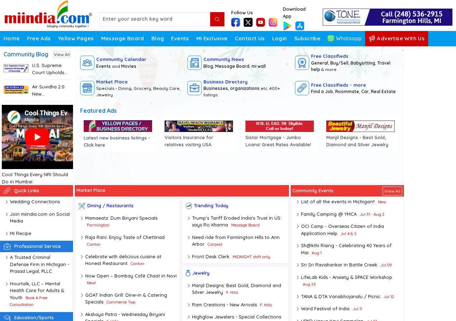This screenshot has width=456, height=321.
Task: Open TANA & DTA Vanabhojanalu / Picnic event
Action: click(x=341, y=297)
